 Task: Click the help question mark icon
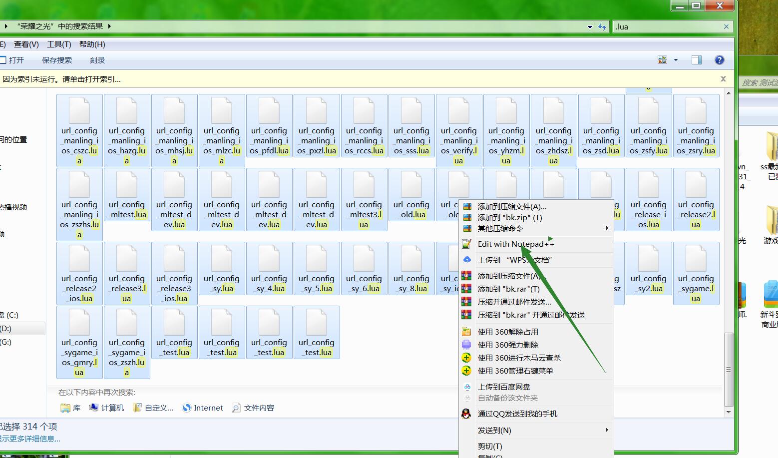[x=719, y=60]
